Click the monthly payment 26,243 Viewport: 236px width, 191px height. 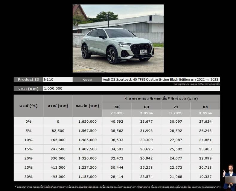205,131
